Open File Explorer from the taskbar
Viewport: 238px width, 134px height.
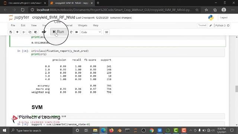(x=95, y=130)
